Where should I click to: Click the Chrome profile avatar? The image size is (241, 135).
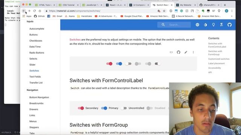226,11
